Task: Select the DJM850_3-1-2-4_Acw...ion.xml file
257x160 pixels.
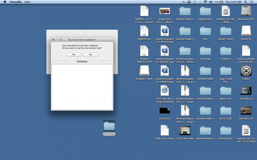Action: click(x=144, y=11)
